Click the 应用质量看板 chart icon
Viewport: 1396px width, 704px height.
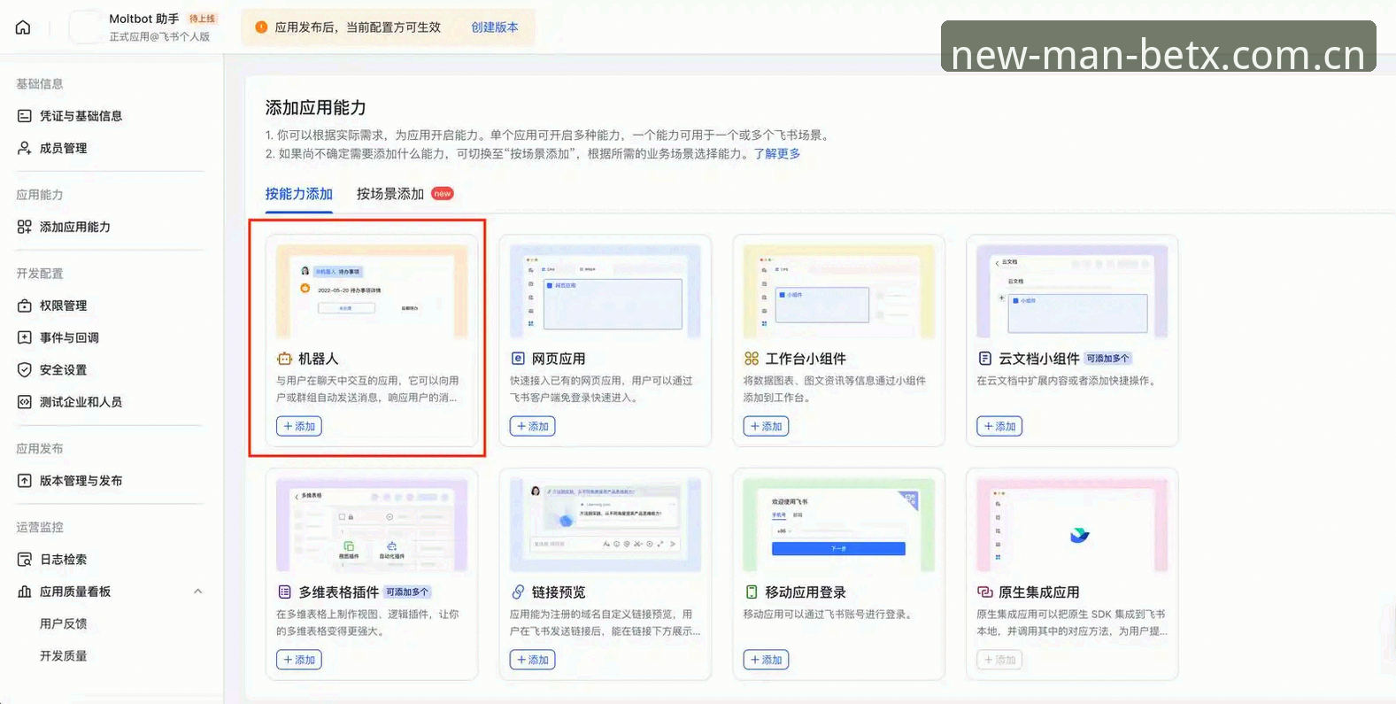tap(25, 592)
